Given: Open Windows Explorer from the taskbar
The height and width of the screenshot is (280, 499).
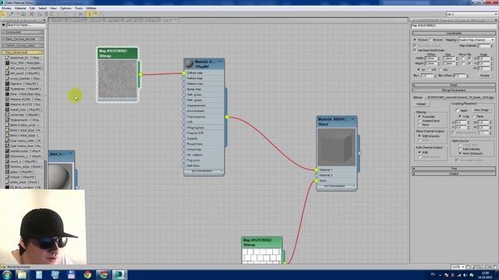Looking at the screenshot, I should click(x=22, y=275).
